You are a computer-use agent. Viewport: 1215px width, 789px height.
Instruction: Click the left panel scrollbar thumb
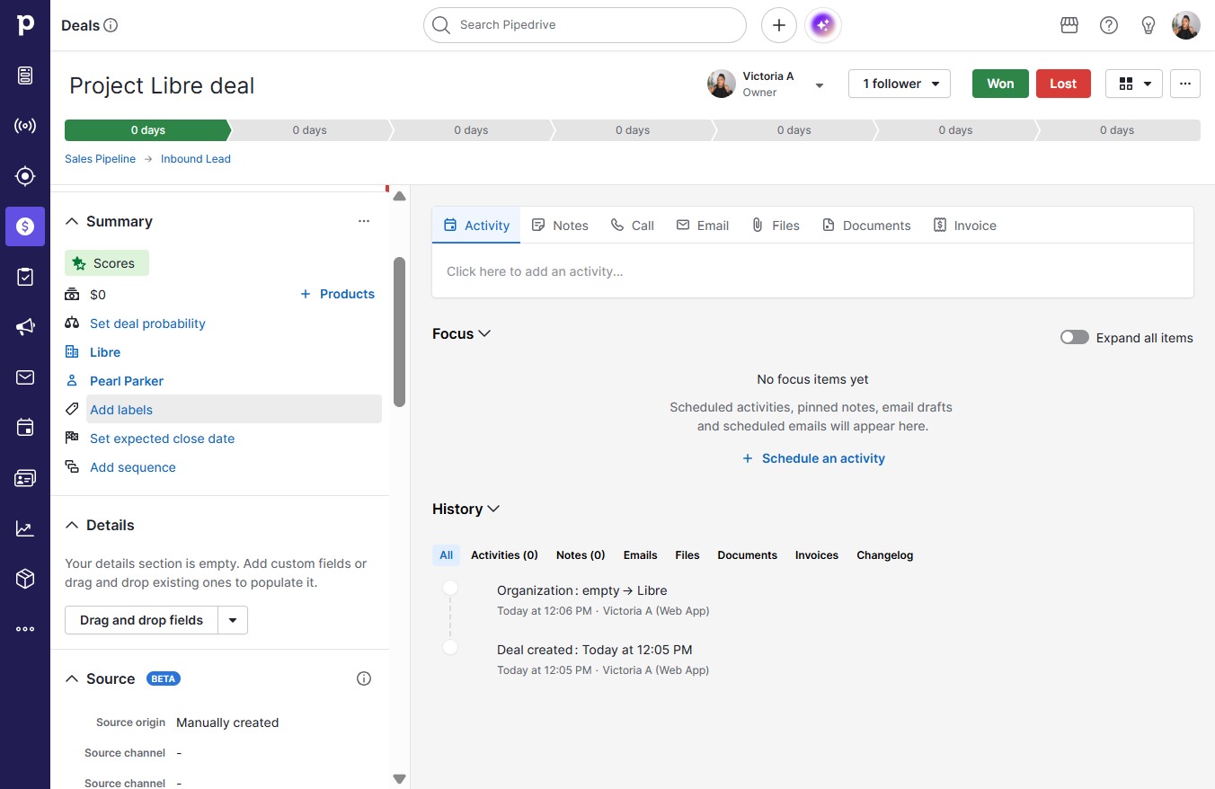click(x=399, y=332)
